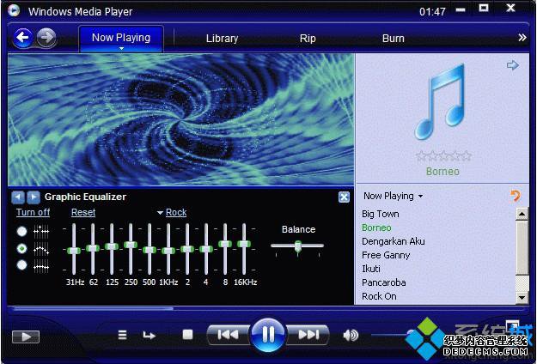537x364 pixels.
Task: Rate Borneo using the star rating
Action: 443,156
